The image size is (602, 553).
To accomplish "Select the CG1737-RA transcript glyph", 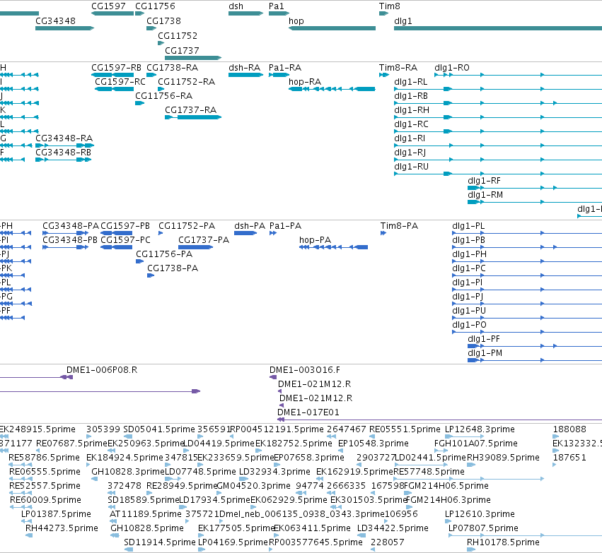I will click(x=193, y=117).
